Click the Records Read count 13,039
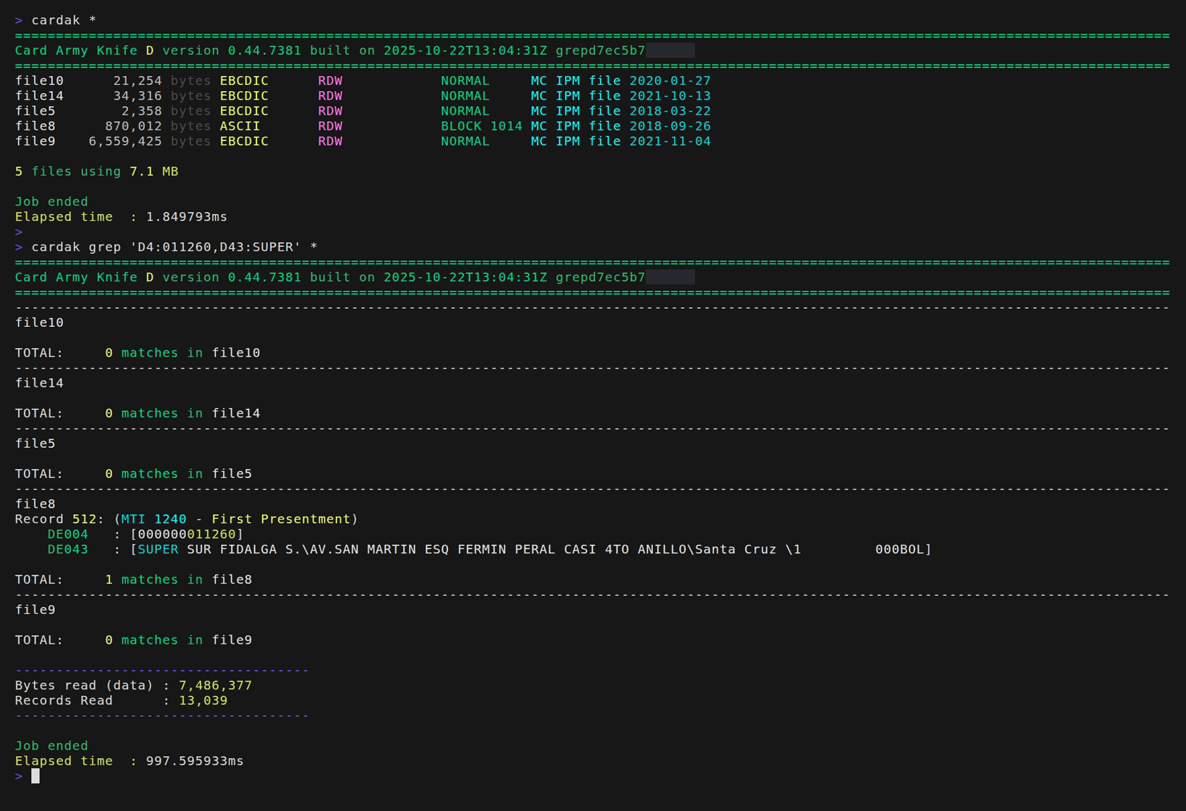Screen dimensions: 1186x811 tap(203, 701)
